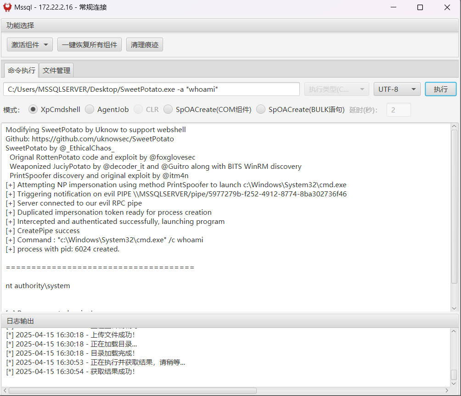Click the 执行 button to run command

click(x=440, y=89)
